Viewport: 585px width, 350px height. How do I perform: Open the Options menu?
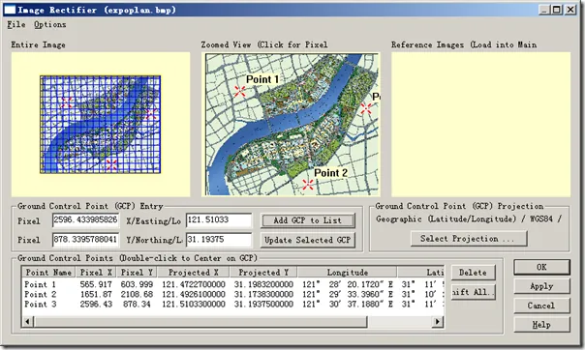point(50,24)
